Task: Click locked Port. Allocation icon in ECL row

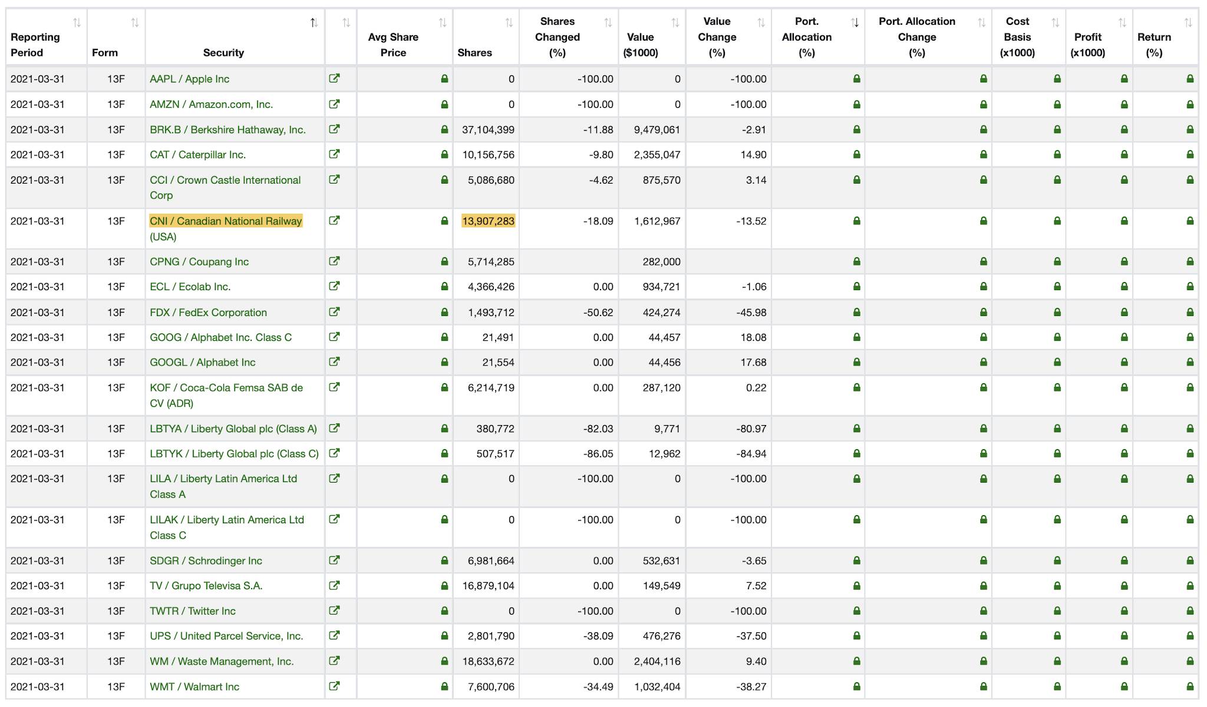Action: pyautogui.click(x=856, y=287)
